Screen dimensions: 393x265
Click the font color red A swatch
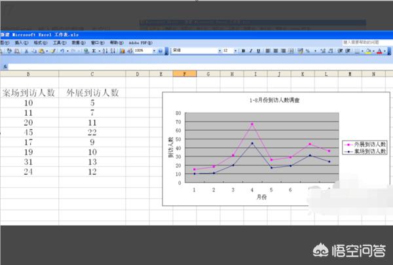(379, 50)
